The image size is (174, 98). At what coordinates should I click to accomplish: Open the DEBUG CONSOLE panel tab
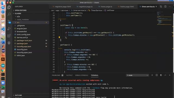coord(82,75)
